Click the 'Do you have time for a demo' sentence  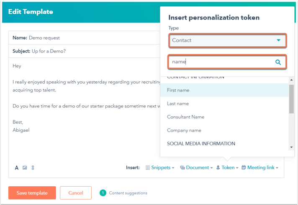click(87, 106)
